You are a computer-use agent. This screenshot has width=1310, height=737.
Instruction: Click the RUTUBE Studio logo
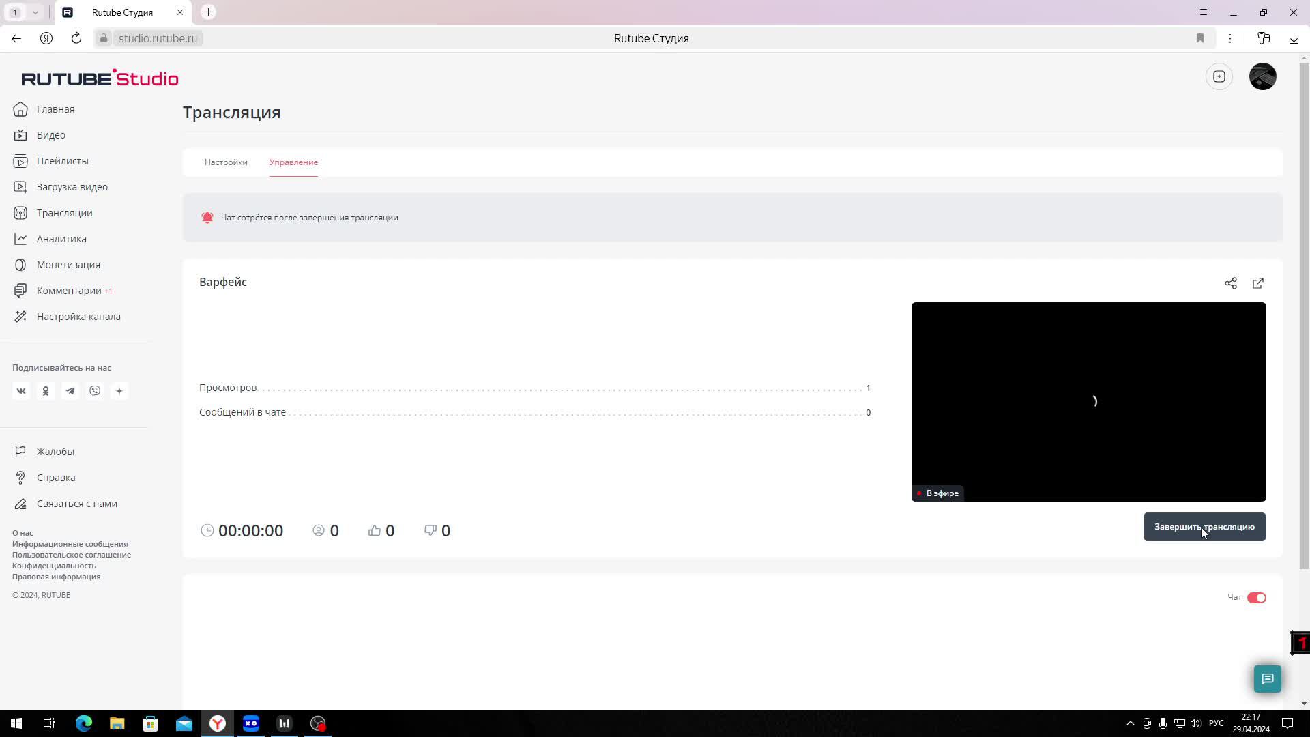pyautogui.click(x=100, y=78)
